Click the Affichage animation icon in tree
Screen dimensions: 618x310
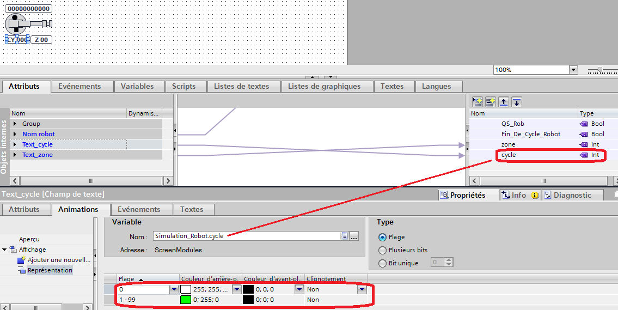(x=13, y=250)
